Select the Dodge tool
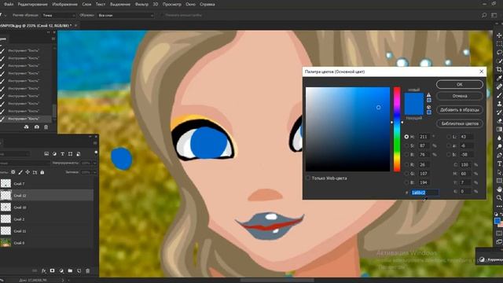 pos(499,147)
